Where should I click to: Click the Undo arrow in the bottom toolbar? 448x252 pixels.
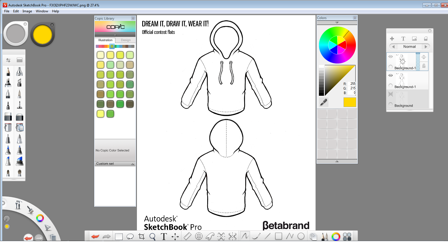[x=95, y=237]
